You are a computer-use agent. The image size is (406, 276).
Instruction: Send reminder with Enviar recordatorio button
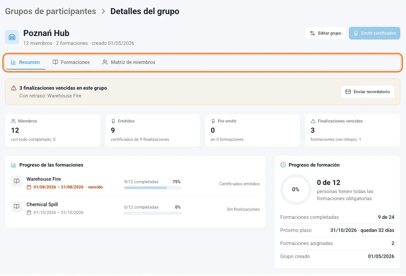coord(368,92)
